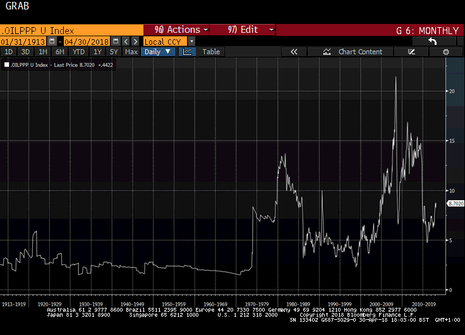Select the 1Y range tab
The image size is (465, 335).
[97, 52]
